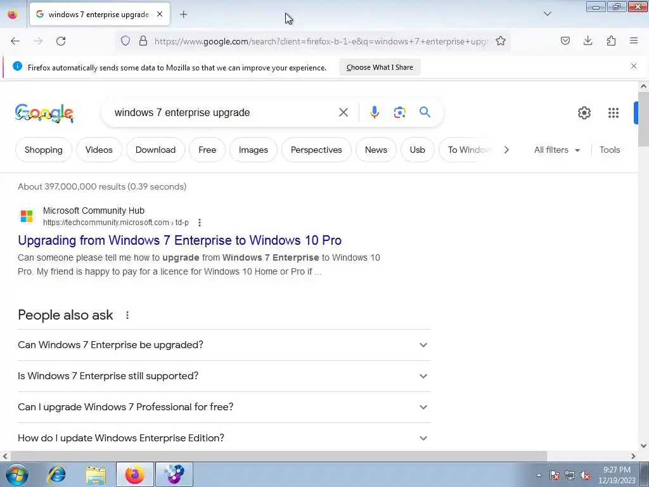
Task: Switch to Images results
Action: coord(254,150)
